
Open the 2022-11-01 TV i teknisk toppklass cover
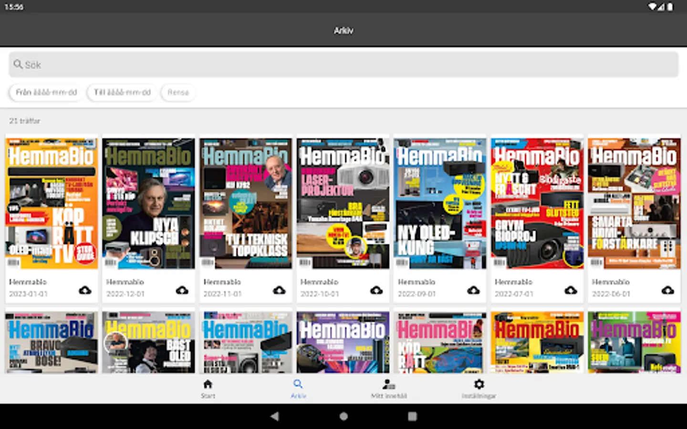[246, 204]
